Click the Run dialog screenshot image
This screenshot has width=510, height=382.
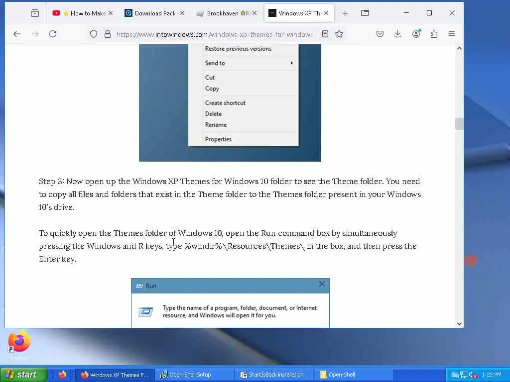tap(230, 303)
